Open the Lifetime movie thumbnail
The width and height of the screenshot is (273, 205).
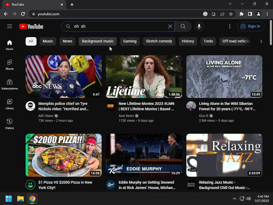144,77
